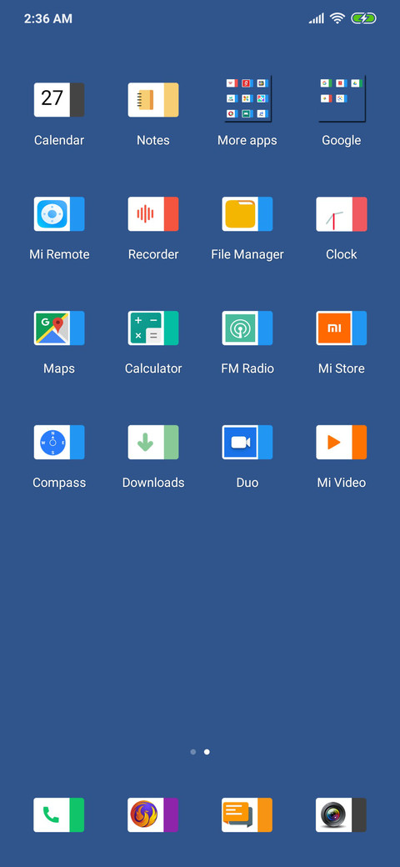The height and width of the screenshot is (867, 400).
Task: Tap the 2:36 AM clock text
Action: point(48,19)
